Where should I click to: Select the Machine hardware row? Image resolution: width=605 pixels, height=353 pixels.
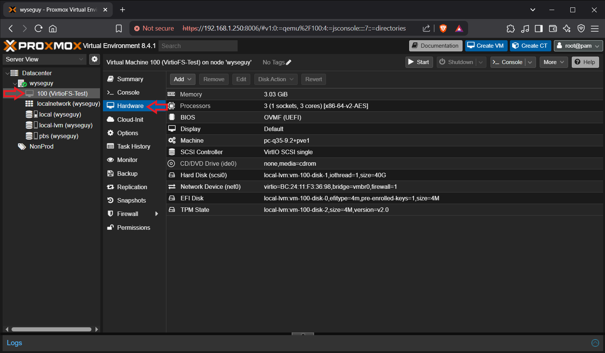[x=385, y=140]
